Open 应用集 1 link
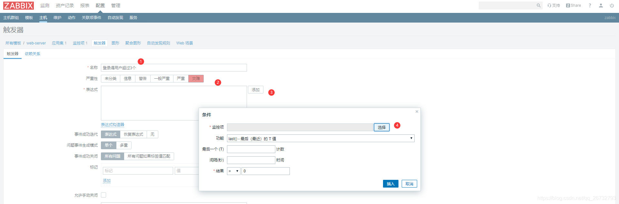Image resolution: width=619 pixels, height=204 pixels. point(59,43)
